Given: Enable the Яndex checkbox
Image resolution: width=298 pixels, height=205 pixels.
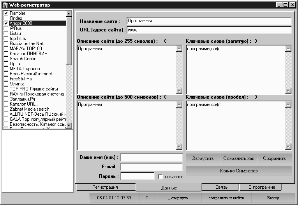Looking at the screenshot, I should point(6,18).
